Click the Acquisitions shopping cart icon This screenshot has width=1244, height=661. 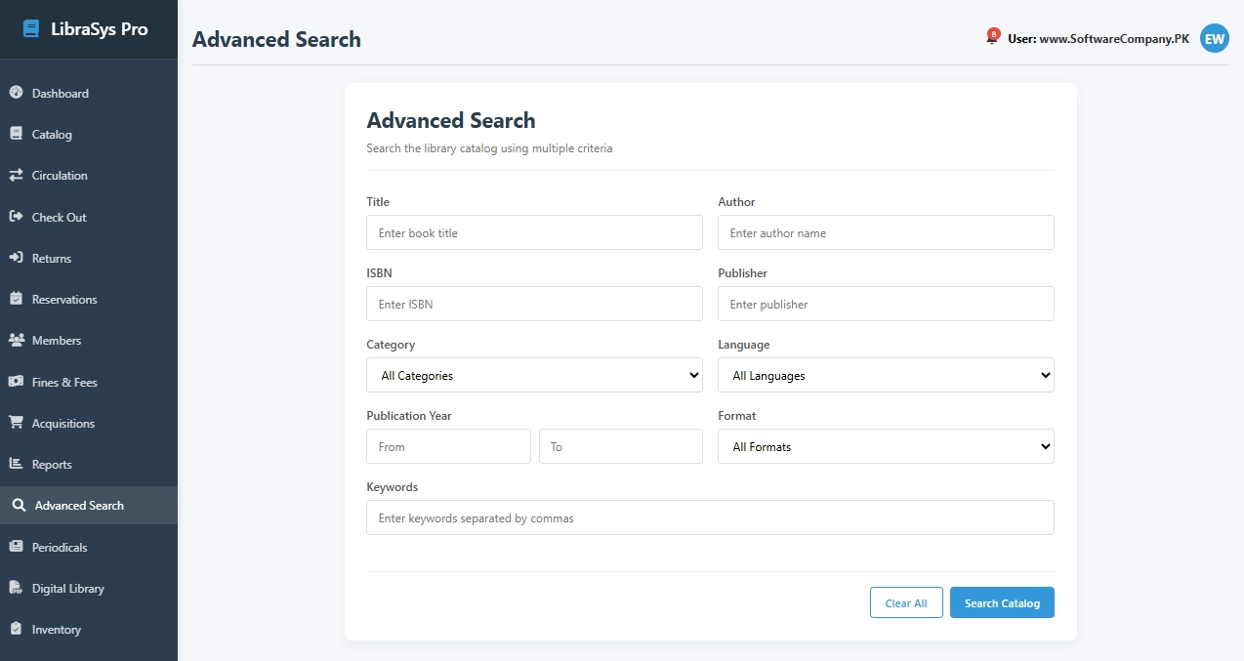pos(16,423)
